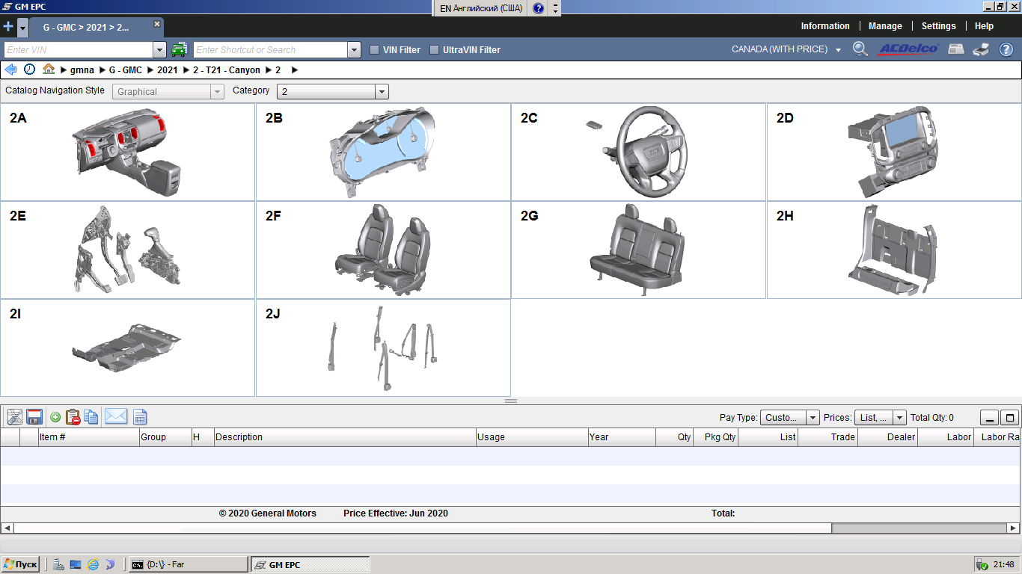
Task: Click the magnifying glass search icon
Action: pyautogui.click(x=860, y=49)
